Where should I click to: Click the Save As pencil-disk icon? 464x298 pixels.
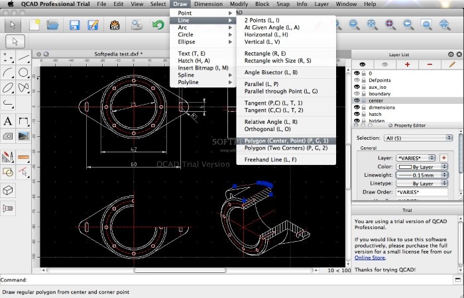click(93, 25)
